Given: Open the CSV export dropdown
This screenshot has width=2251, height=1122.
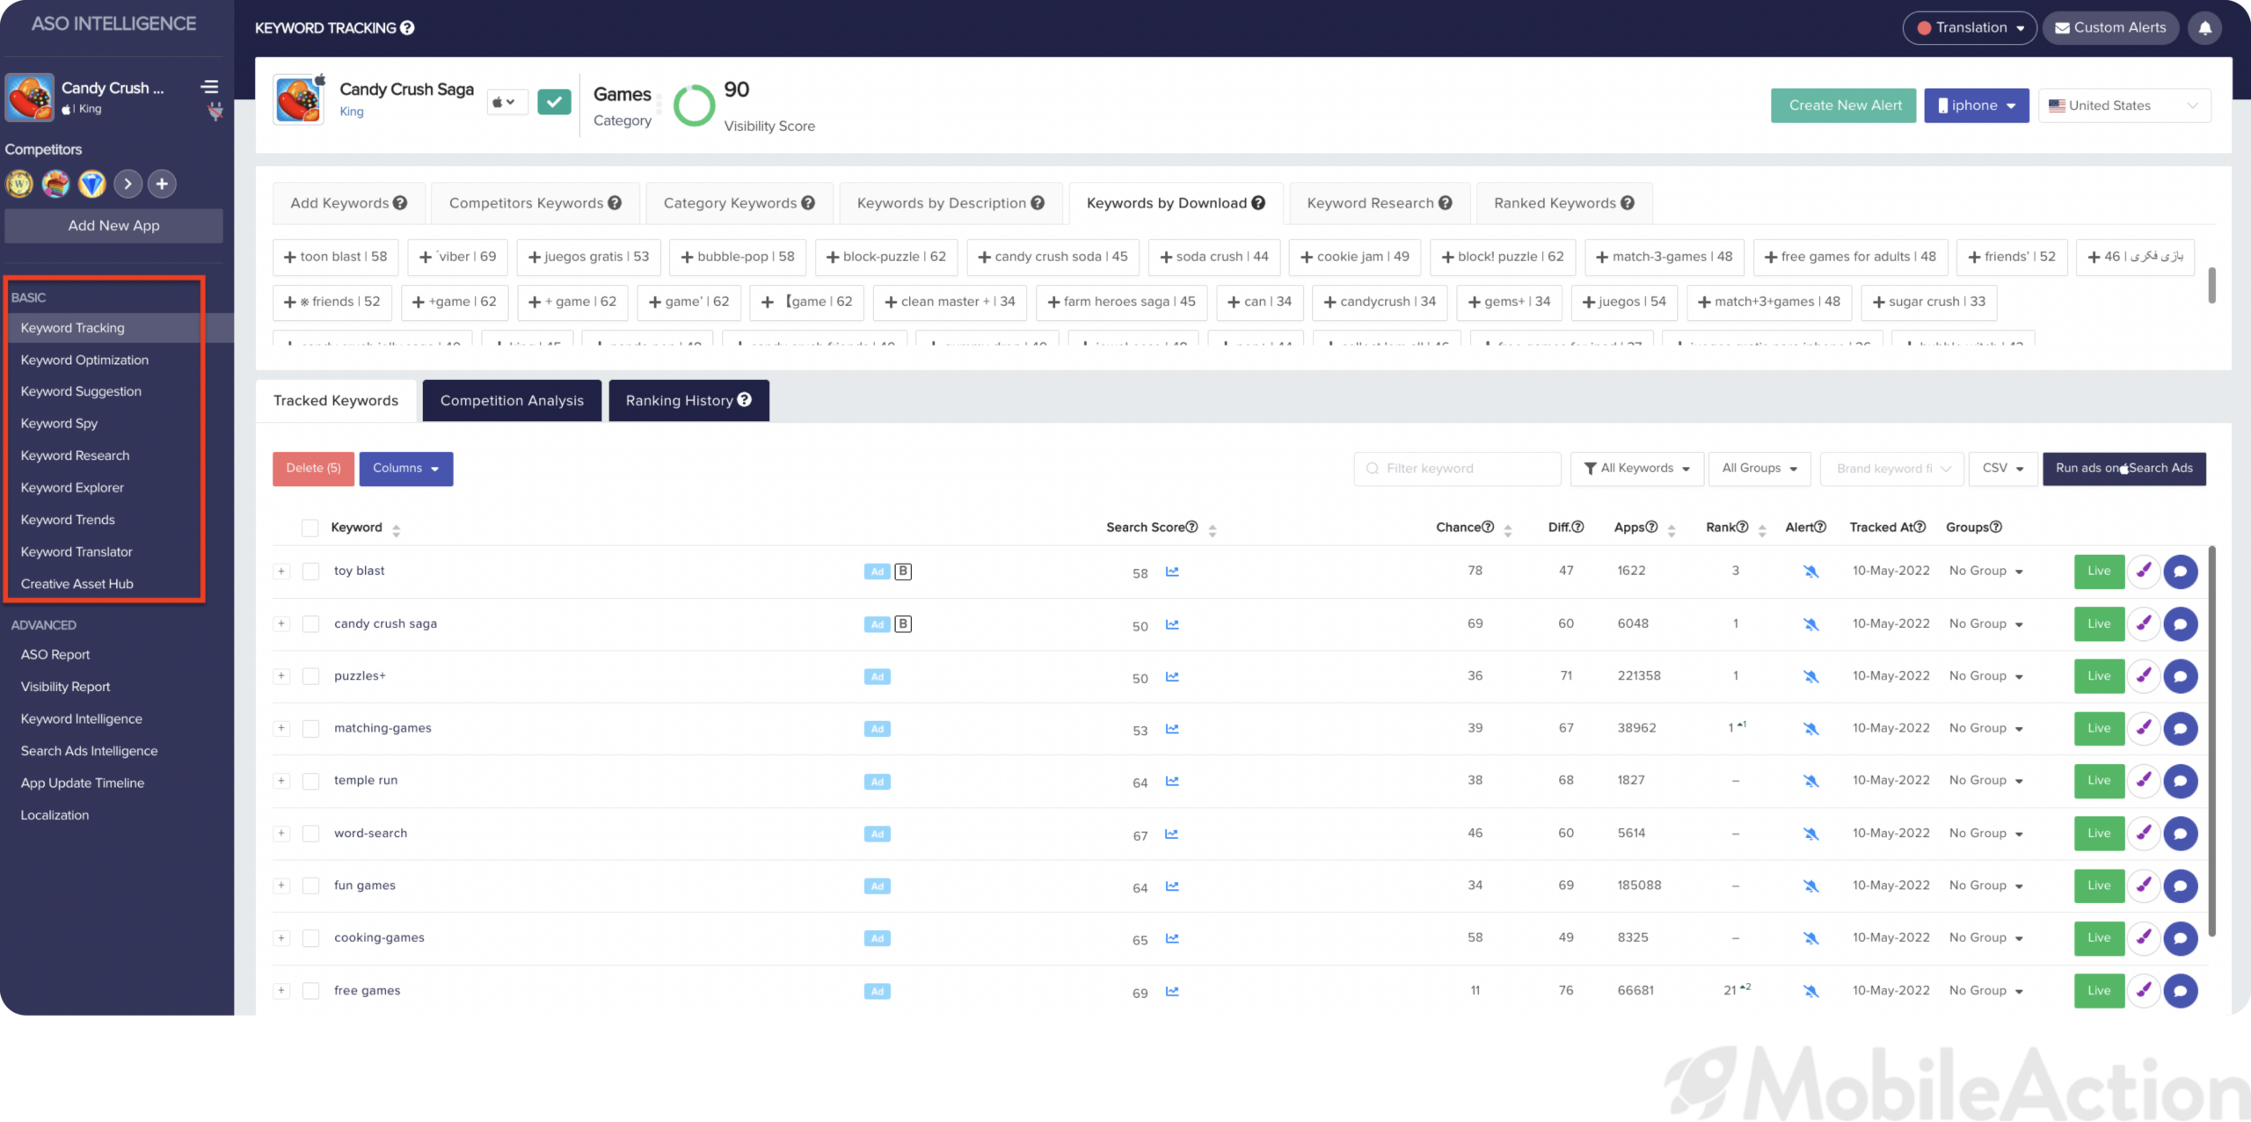Looking at the screenshot, I should click(x=2003, y=469).
